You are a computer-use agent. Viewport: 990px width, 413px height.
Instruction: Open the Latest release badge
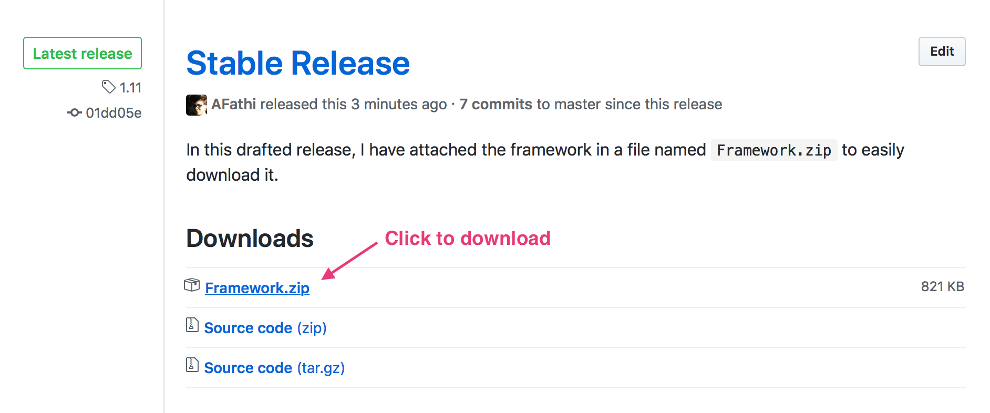coord(82,53)
